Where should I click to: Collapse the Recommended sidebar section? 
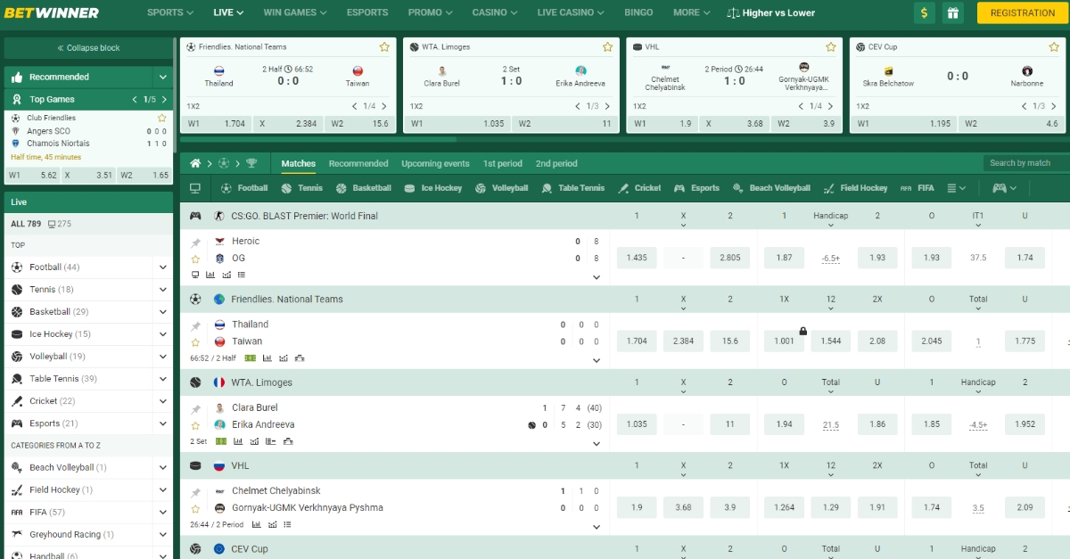click(163, 77)
